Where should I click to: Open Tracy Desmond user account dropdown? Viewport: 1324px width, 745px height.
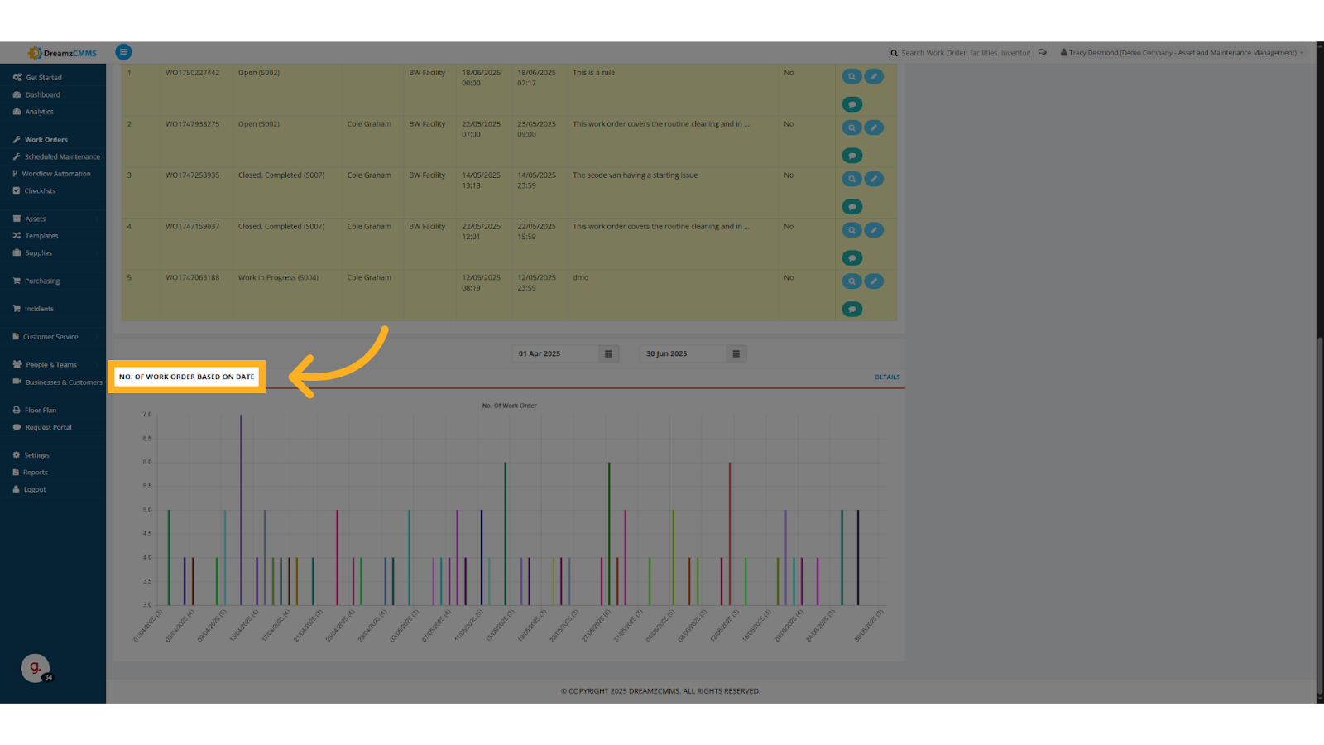point(1182,53)
